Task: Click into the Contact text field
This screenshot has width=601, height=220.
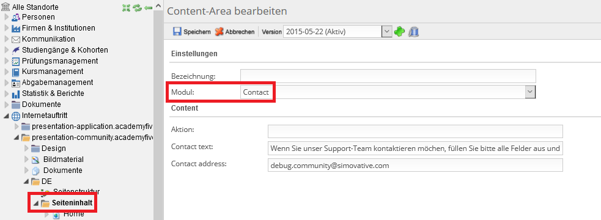Action: coord(415,148)
